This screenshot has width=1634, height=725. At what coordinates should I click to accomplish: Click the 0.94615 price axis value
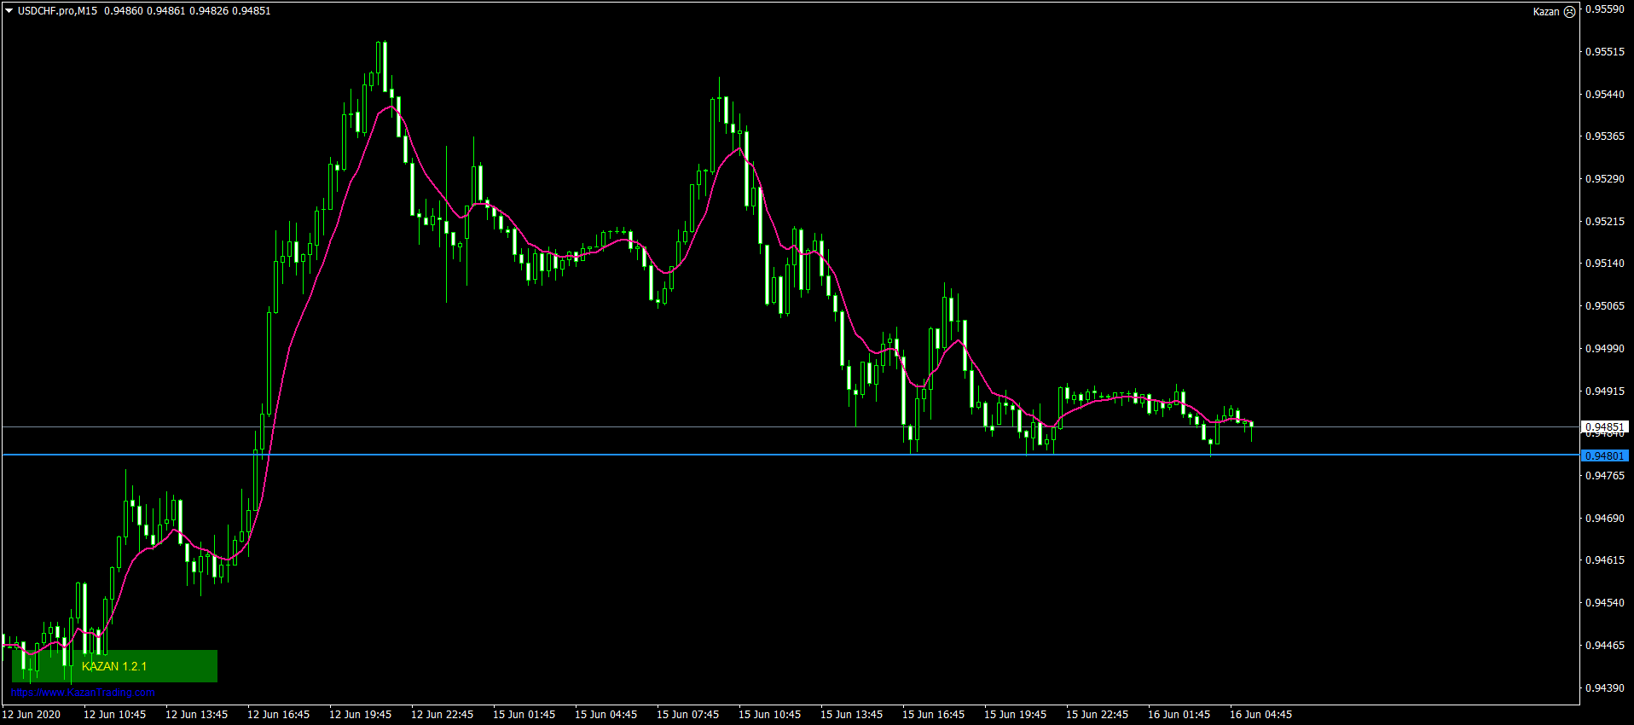click(1604, 560)
